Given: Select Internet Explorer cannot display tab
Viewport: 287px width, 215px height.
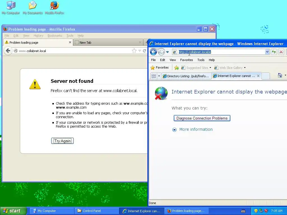Looking at the screenshot, I should pos(236,76).
